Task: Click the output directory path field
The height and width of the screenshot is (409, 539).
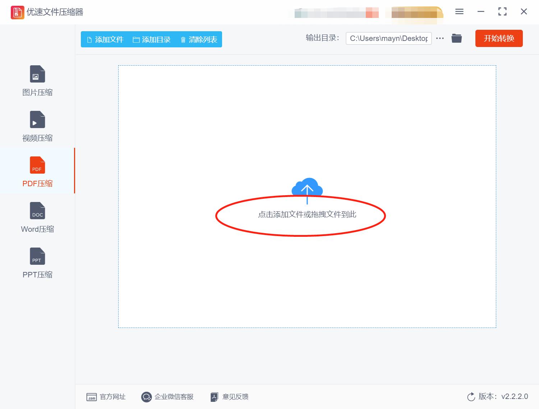Action: [388, 38]
